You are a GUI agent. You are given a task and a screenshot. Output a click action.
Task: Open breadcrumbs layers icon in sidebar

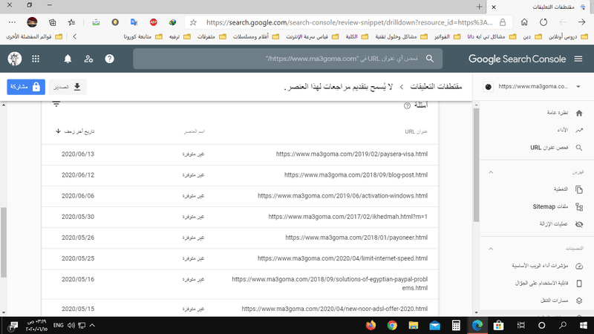[x=579, y=301]
